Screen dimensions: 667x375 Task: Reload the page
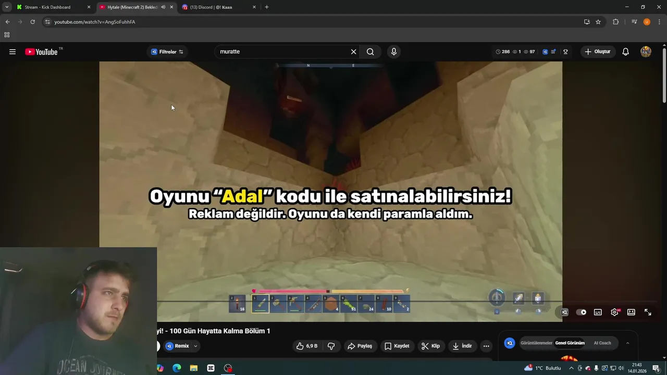coord(32,22)
